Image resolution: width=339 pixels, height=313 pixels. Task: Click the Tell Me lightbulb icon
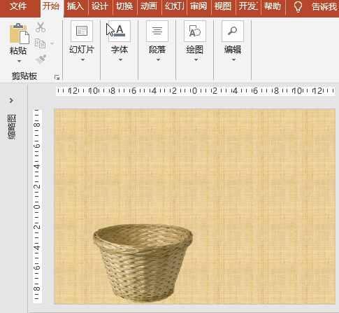(298, 7)
